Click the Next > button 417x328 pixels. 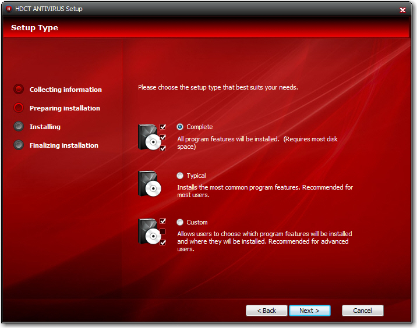pos(310,311)
